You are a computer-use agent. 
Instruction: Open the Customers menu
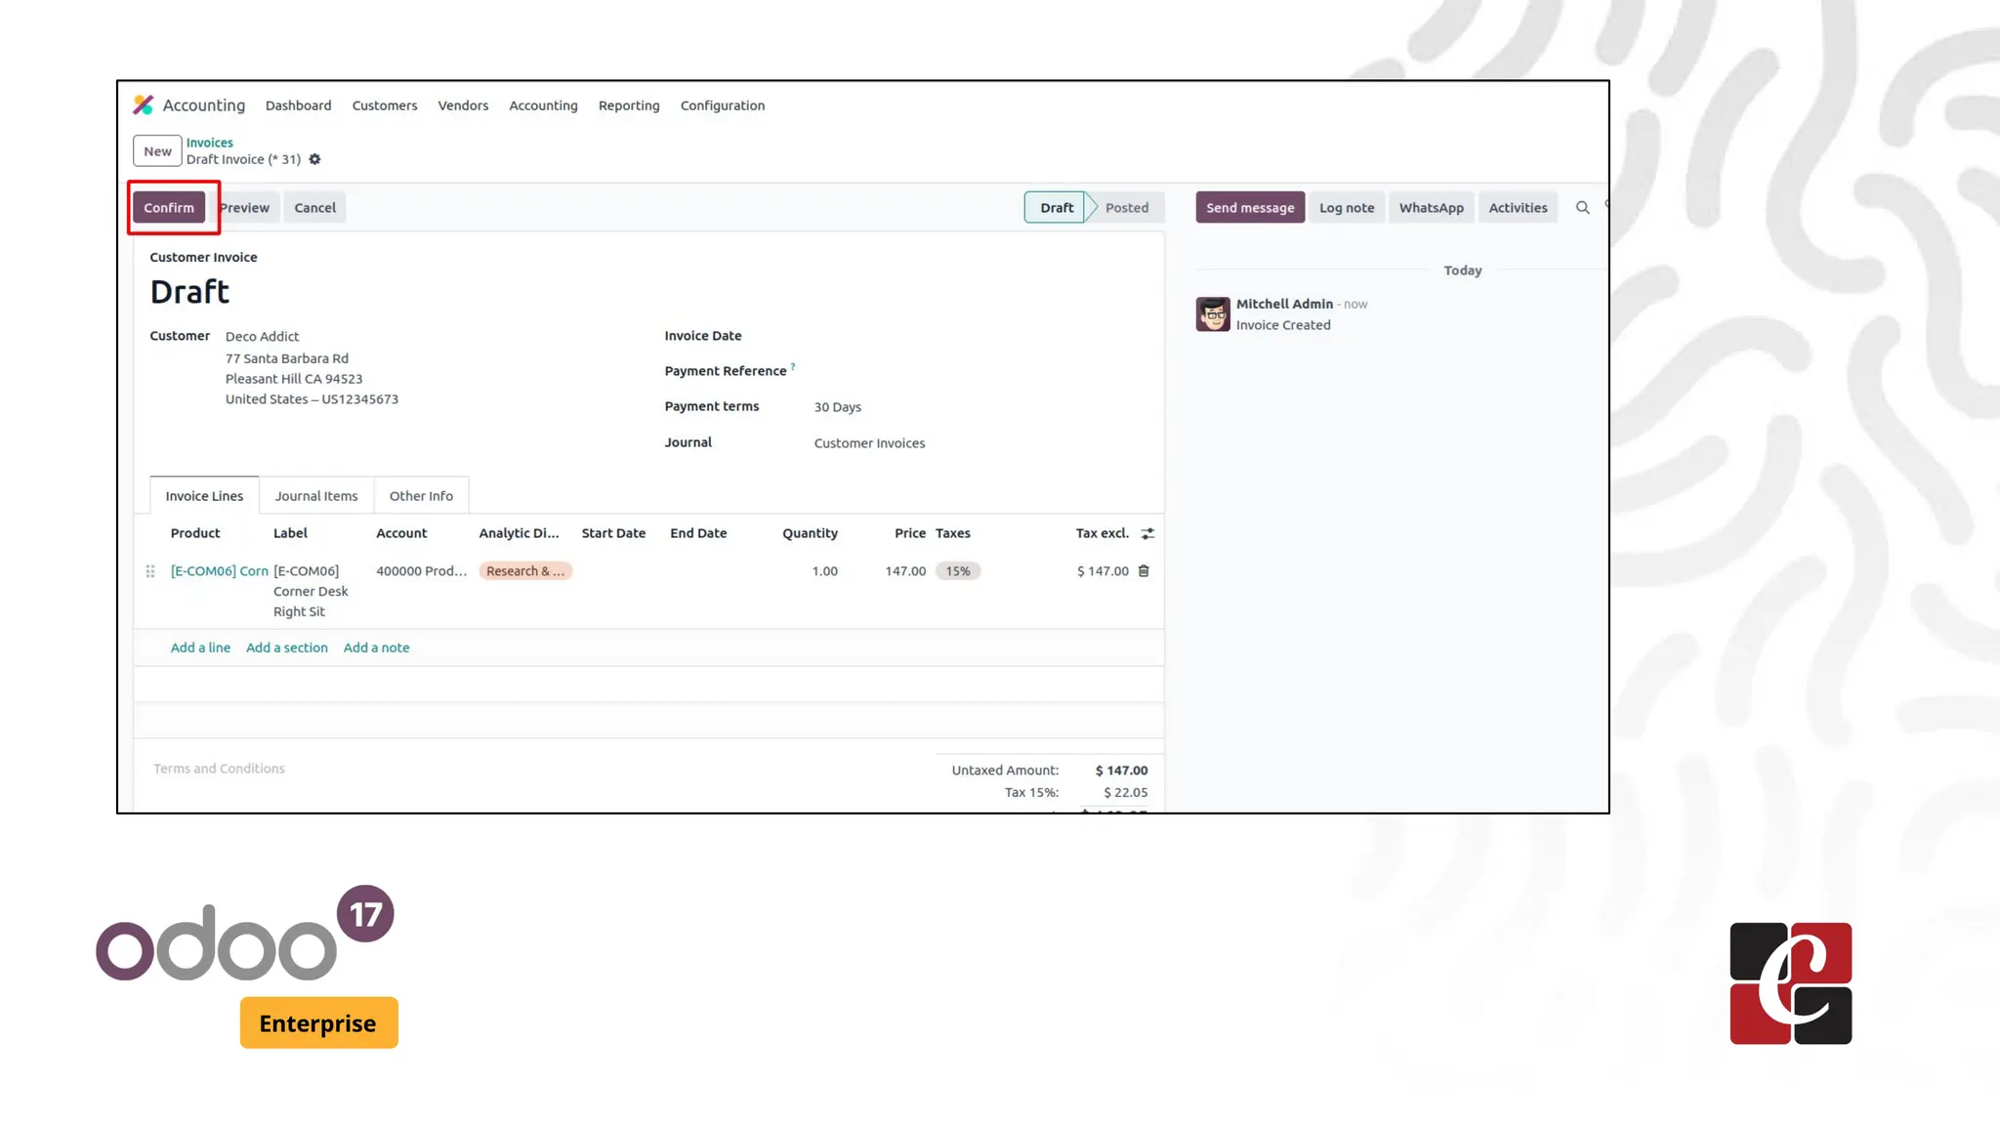click(384, 105)
